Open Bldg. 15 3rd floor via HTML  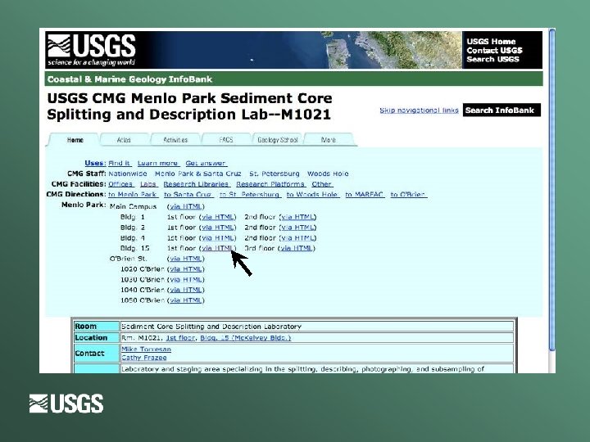pyautogui.click(x=297, y=248)
